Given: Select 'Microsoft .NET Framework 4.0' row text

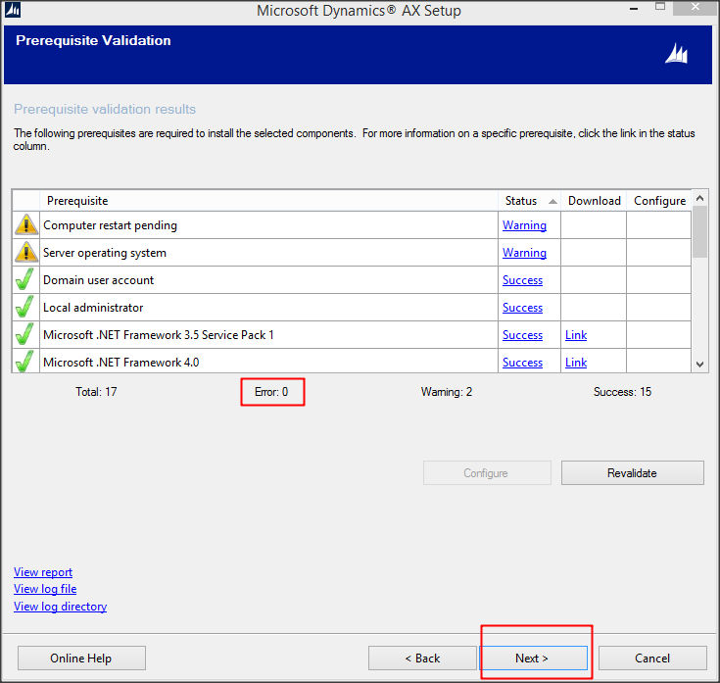Looking at the screenshot, I should (121, 363).
